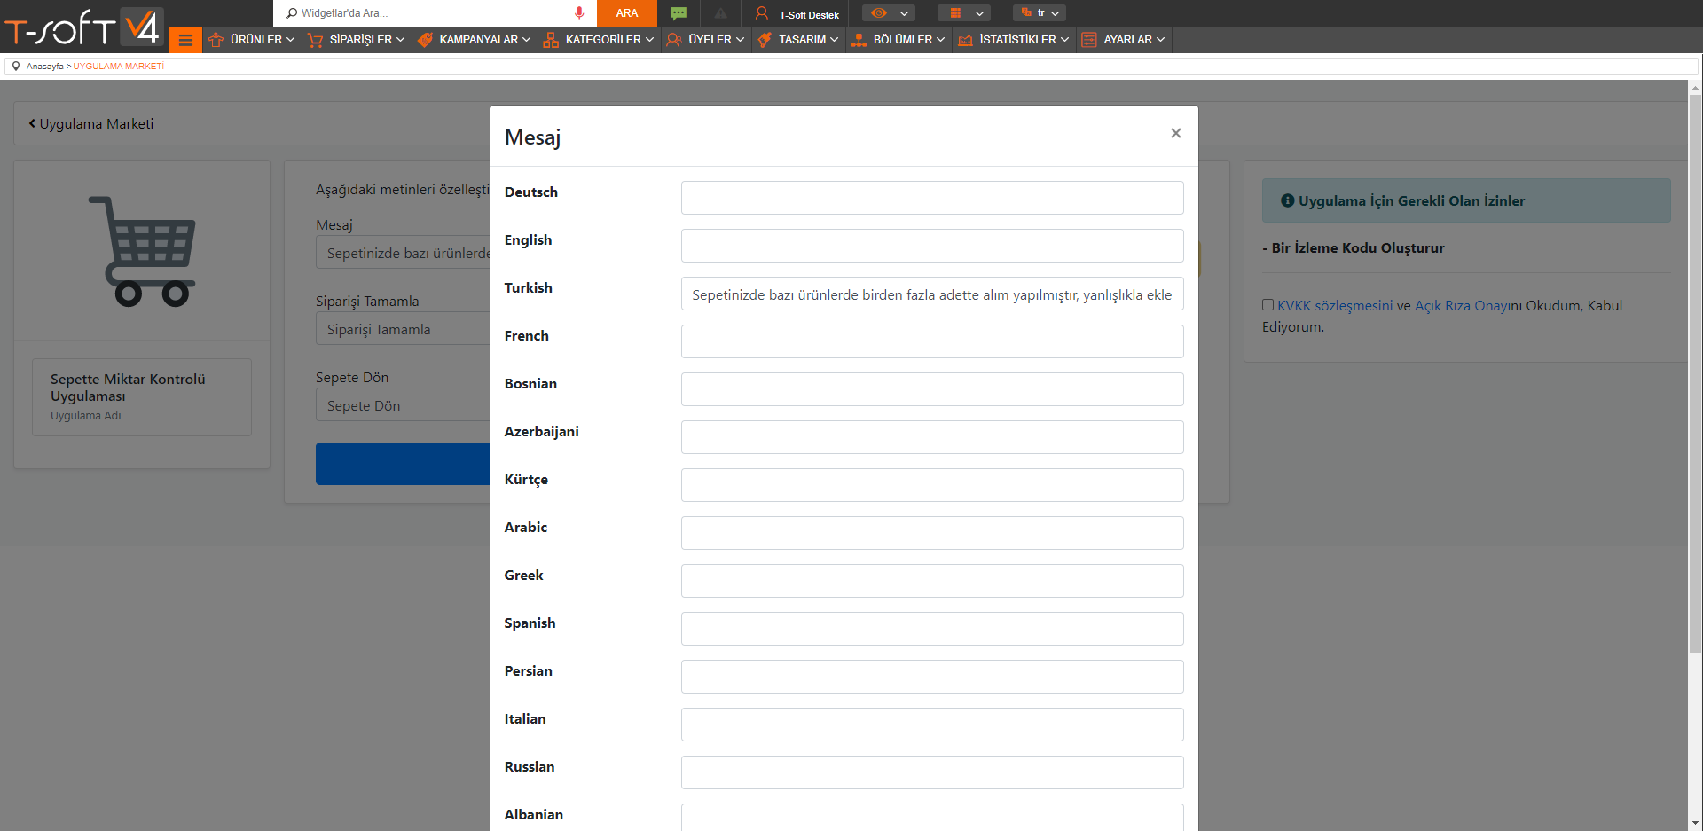The image size is (1703, 831).
Task: Click the AYARLAR settings sliders icon
Action: (x=1089, y=40)
